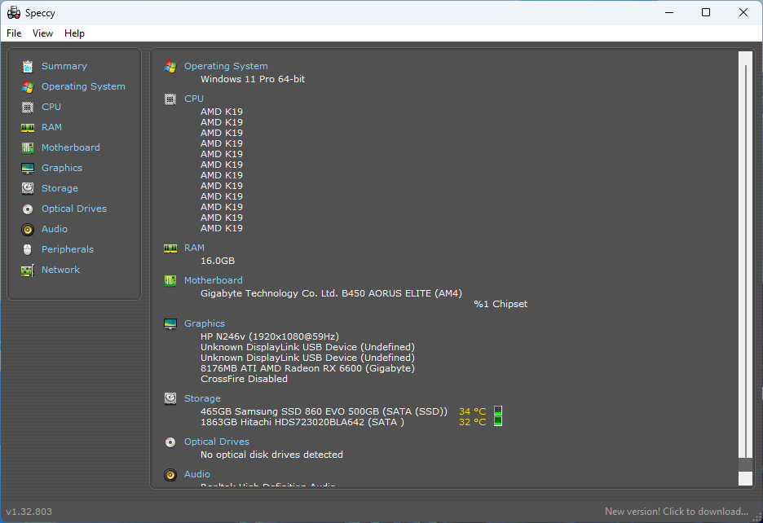This screenshot has height=523, width=763.
Task: Open the View menu
Action: pos(43,33)
